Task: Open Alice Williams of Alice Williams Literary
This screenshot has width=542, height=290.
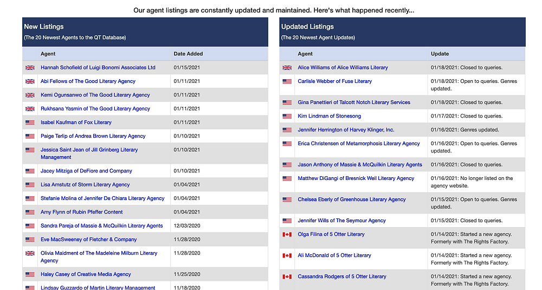Action: coord(343,67)
